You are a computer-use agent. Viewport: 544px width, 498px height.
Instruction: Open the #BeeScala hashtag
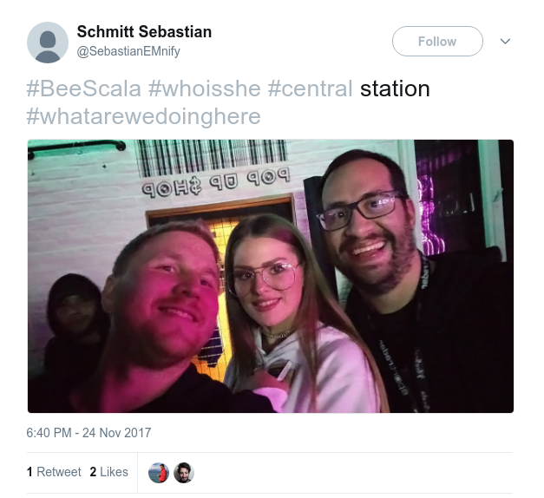[84, 88]
